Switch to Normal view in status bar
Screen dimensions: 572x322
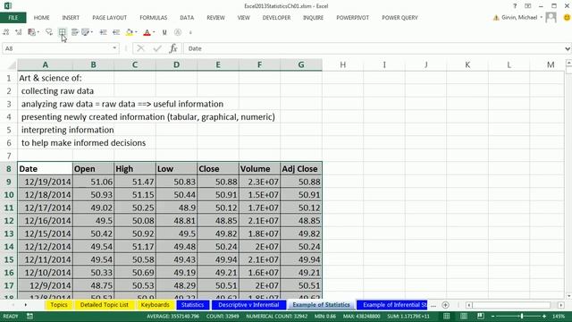coord(446,316)
